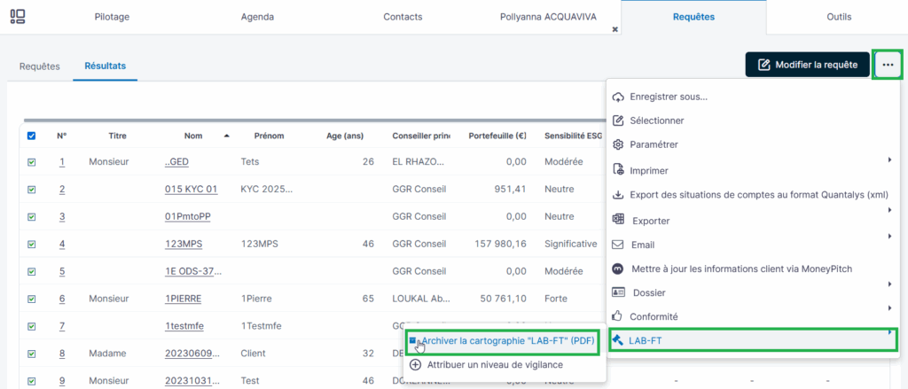Viewport: 908px width, 389px height.
Task: Click the cloud icon beside Enregistrer sous
Action: click(x=619, y=96)
